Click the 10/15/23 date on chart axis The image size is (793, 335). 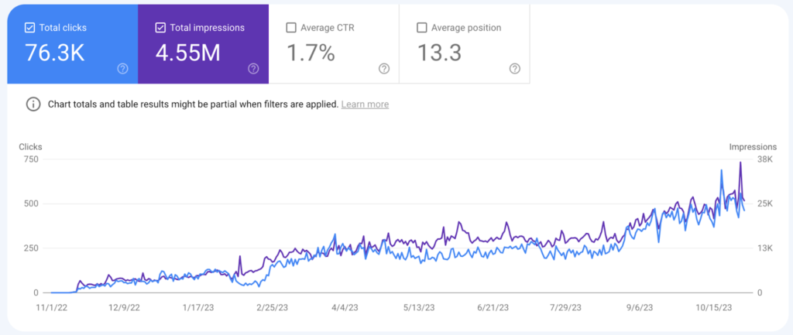(x=713, y=307)
